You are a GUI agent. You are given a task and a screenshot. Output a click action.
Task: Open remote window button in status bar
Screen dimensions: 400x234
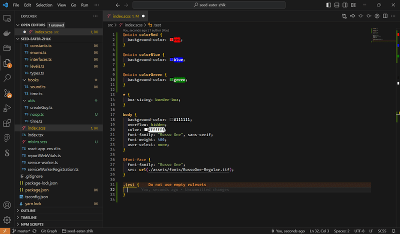tap(5, 231)
